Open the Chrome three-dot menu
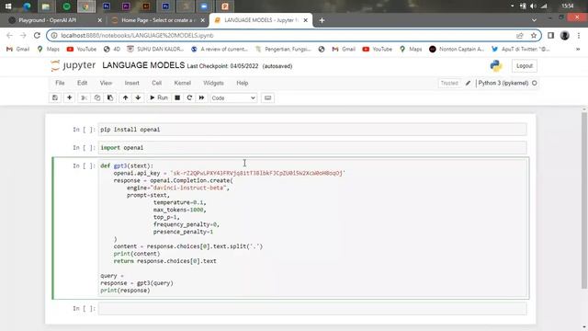 click(579, 35)
